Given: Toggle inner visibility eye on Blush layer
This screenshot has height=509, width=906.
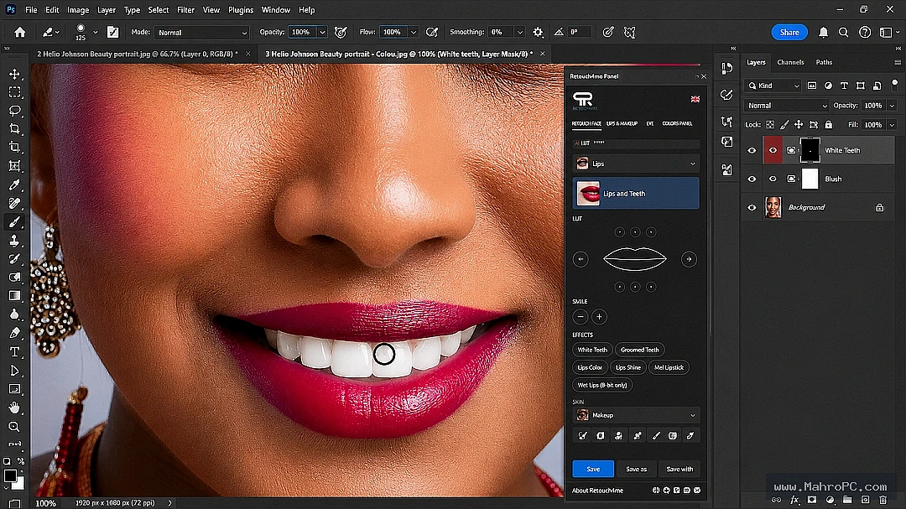Looking at the screenshot, I should pos(773,179).
